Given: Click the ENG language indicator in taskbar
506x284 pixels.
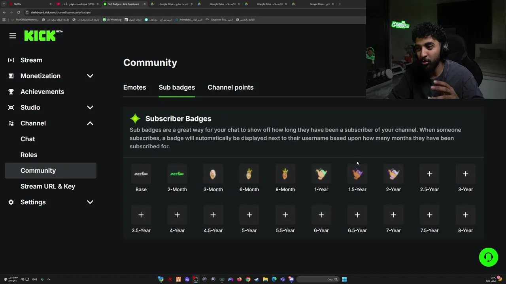Looking at the screenshot, I should pyautogui.click(x=35, y=279).
